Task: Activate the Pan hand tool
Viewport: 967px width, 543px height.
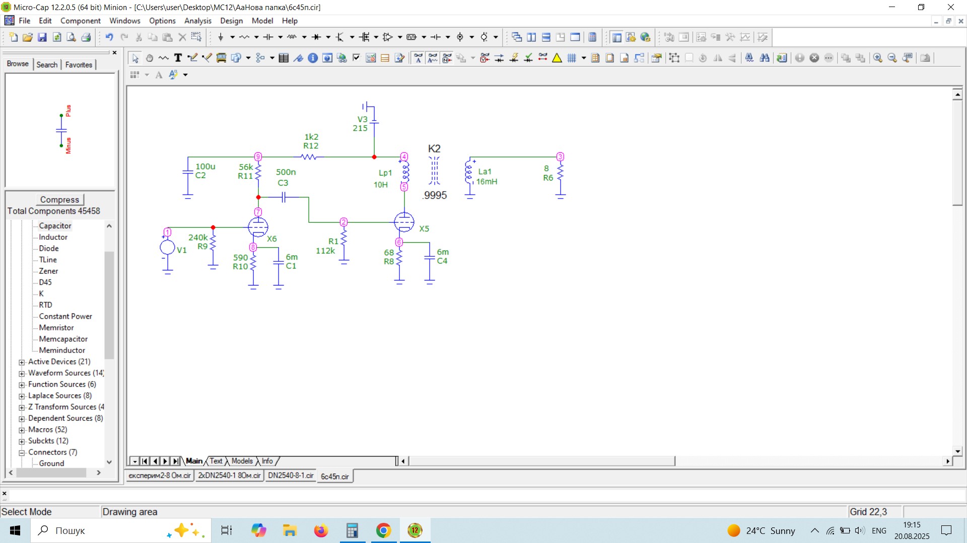Action: 150,58
